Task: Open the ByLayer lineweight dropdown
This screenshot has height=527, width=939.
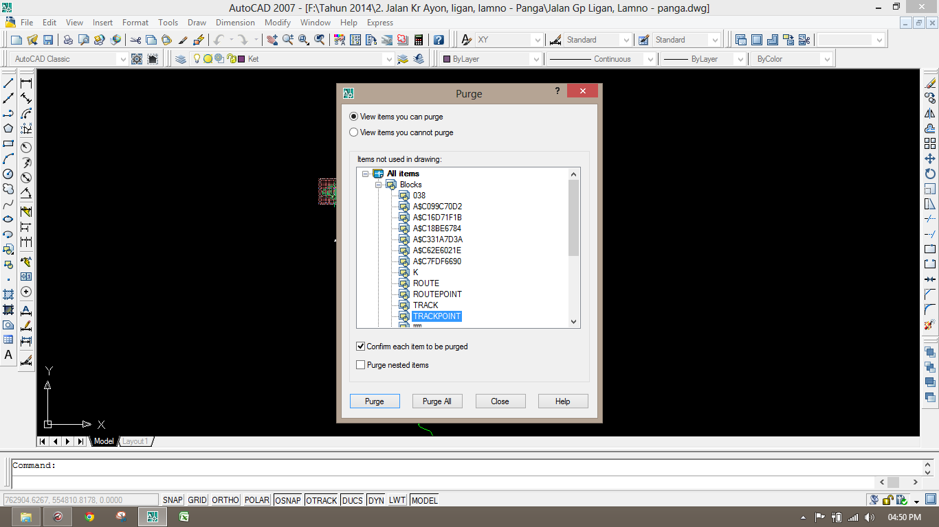Action: 740,59
